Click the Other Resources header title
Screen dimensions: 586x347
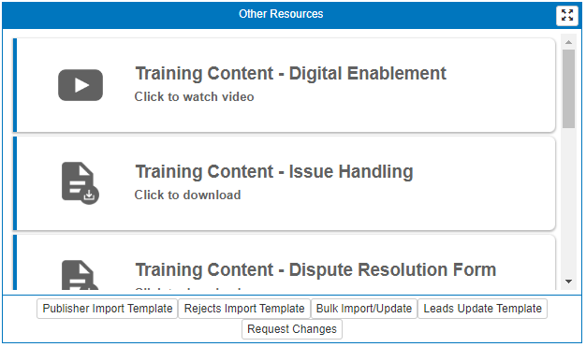point(281,14)
